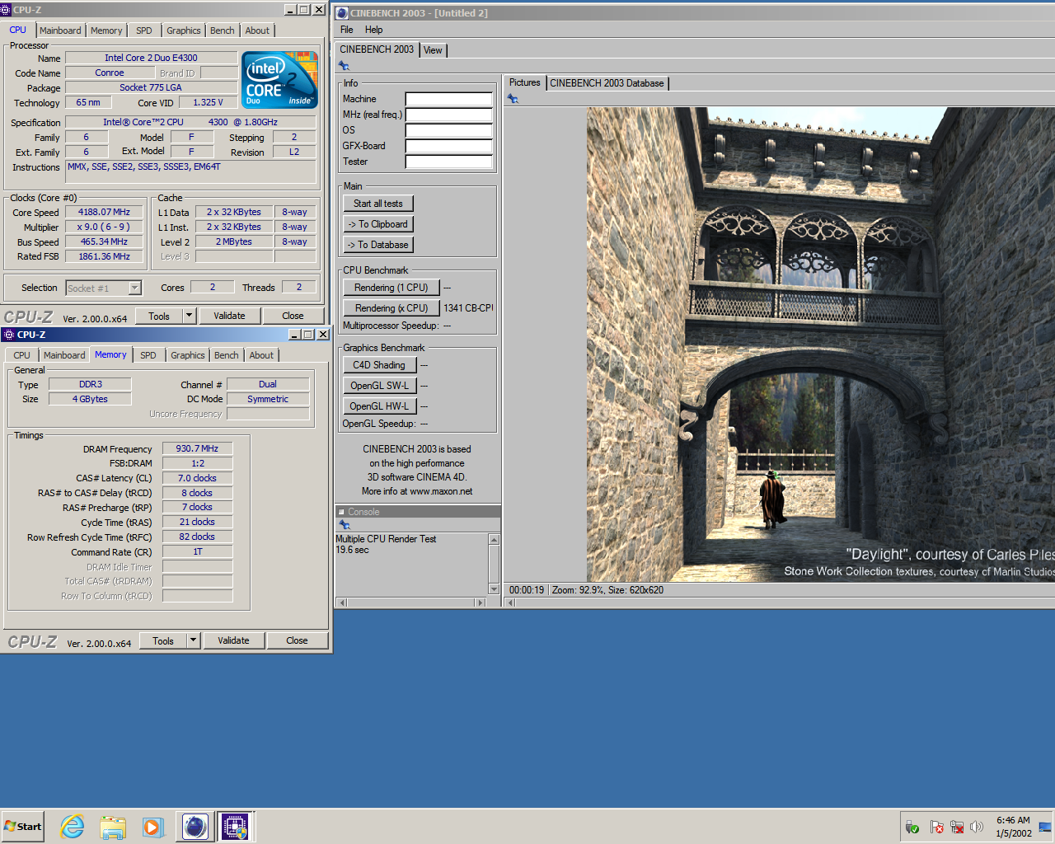Switch to CPU-Z via its taskbar icon
This screenshot has width=1055, height=844.
point(235,827)
